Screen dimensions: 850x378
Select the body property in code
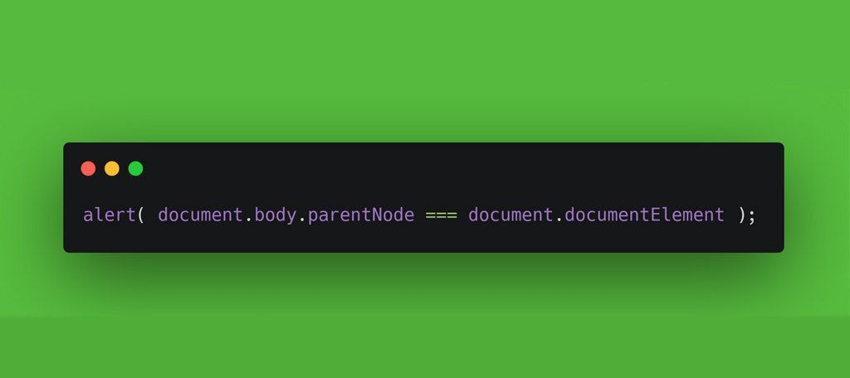pos(276,216)
